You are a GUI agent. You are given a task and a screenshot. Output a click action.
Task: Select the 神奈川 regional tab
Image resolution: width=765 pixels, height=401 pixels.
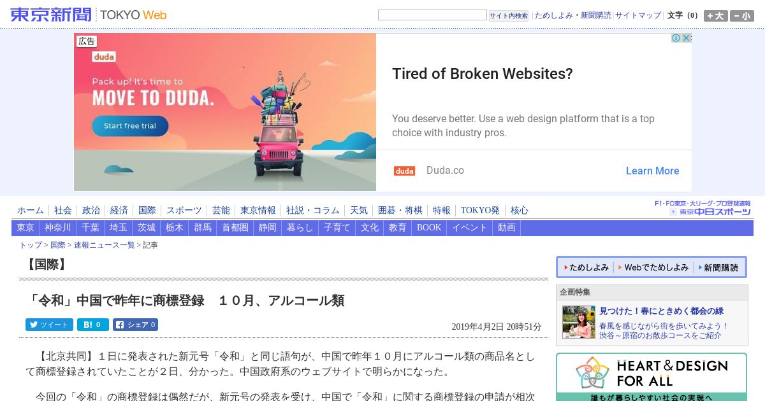(58, 228)
